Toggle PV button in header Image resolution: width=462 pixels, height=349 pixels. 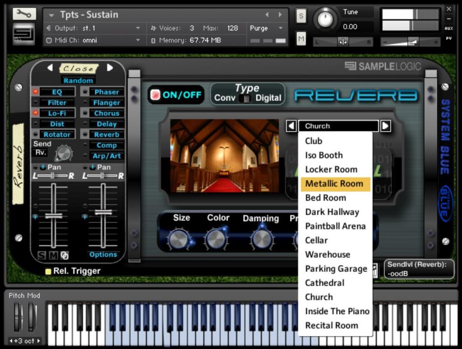pyautogui.click(x=449, y=38)
